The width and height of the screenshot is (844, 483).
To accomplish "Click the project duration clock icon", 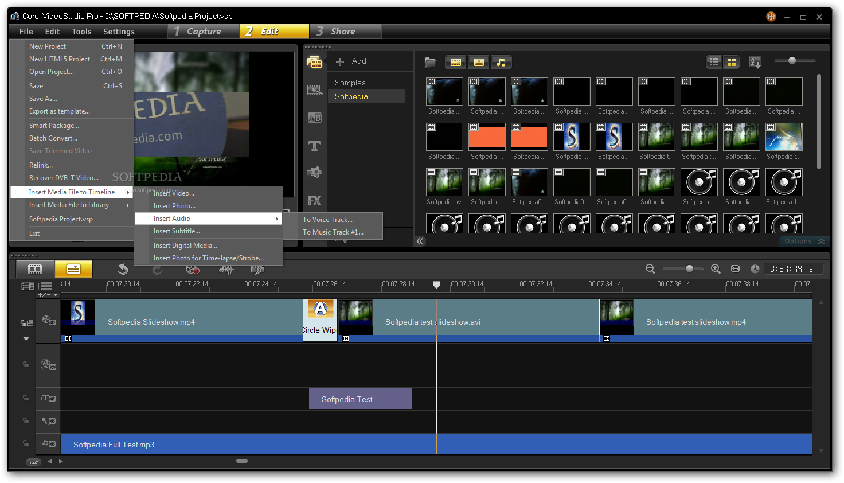I will [x=755, y=268].
